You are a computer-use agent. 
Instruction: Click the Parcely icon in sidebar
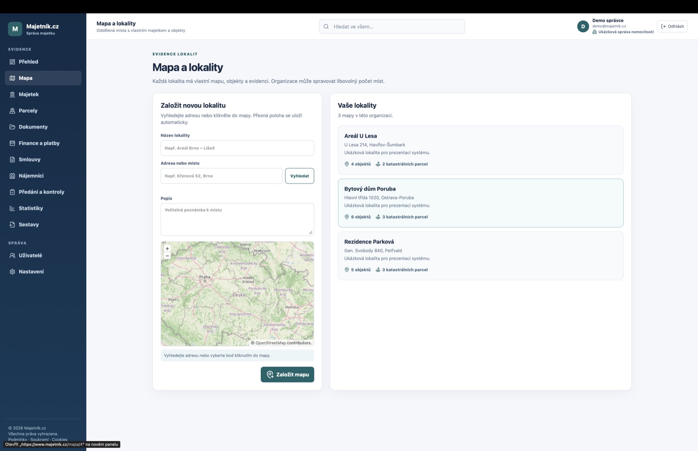(12, 111)
